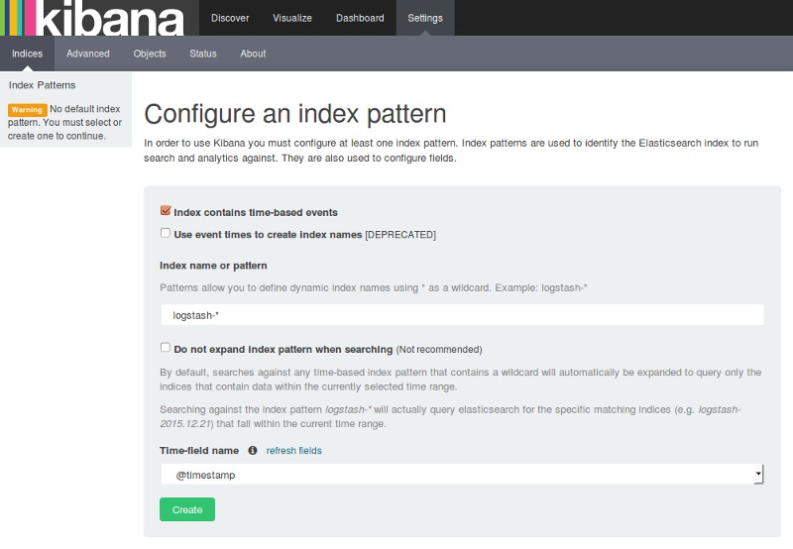Viewport: 793px width, 549px height.
Task: Open the Time-field name dropdown
Action: 462,475
